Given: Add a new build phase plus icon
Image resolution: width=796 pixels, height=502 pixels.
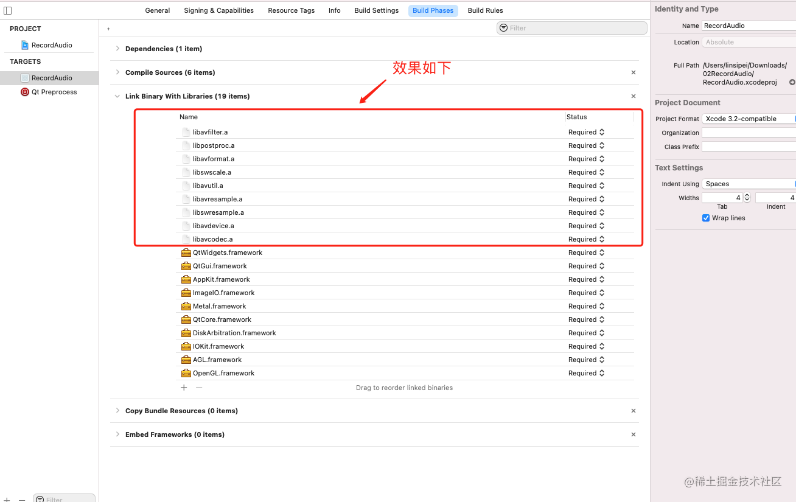Looking at the screenshot, I should (108, 29).
